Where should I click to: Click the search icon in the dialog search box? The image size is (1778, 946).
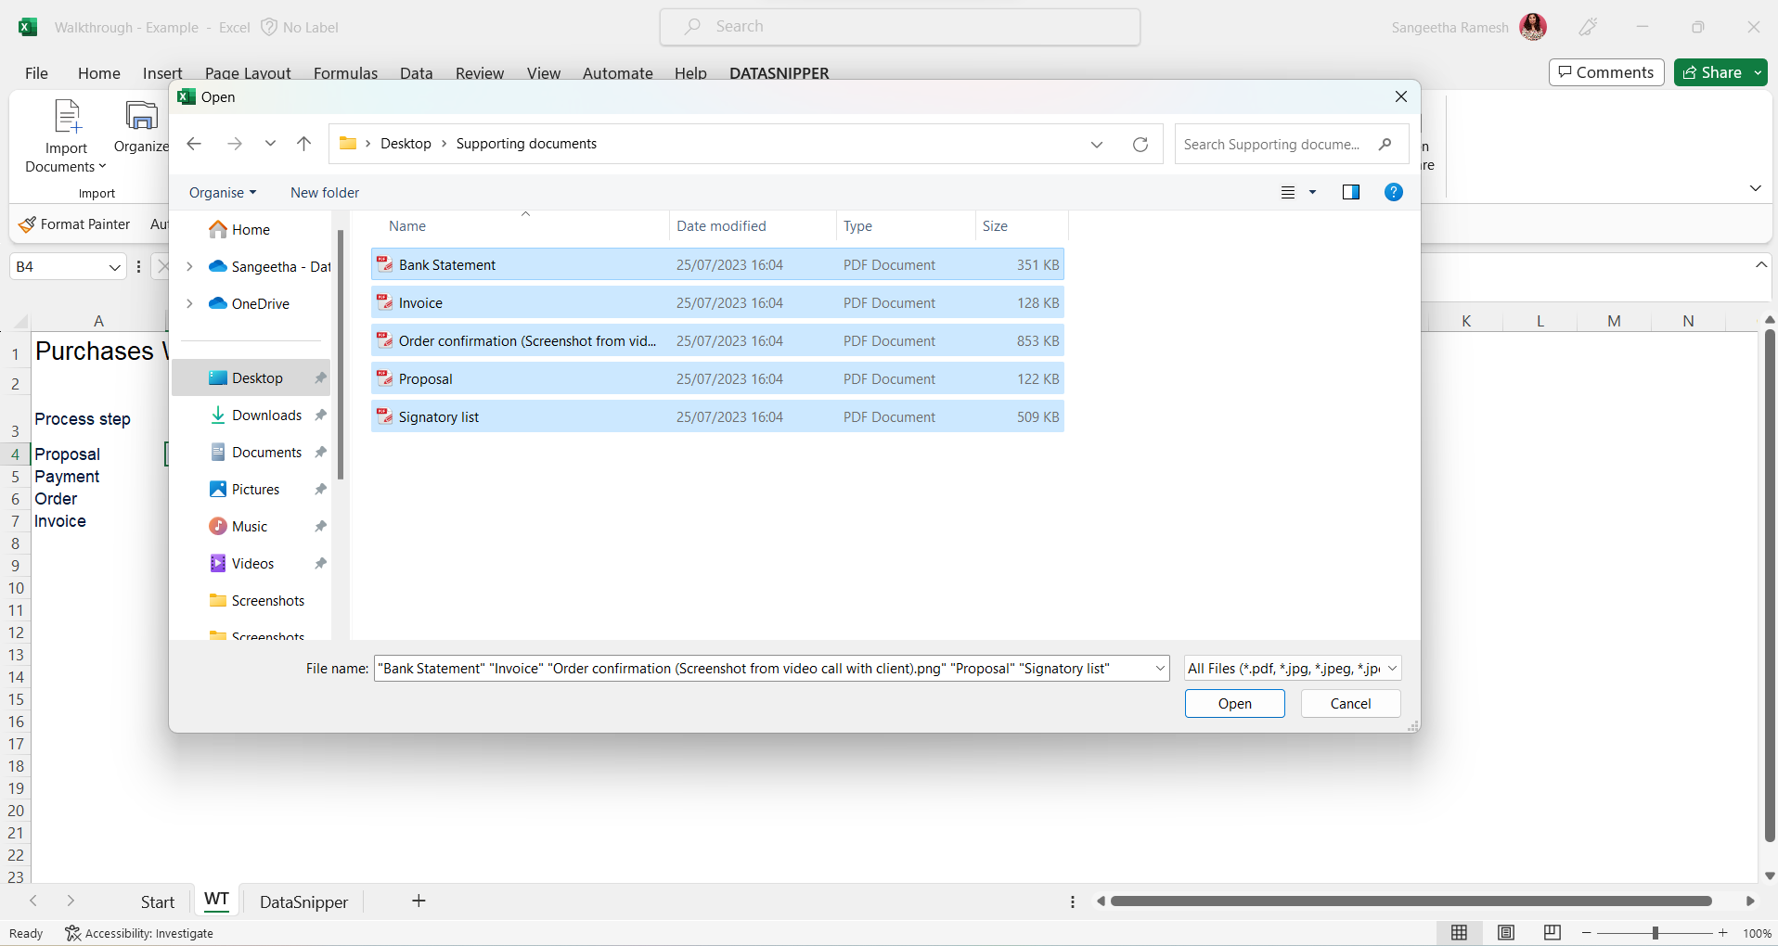point(1384,144)
